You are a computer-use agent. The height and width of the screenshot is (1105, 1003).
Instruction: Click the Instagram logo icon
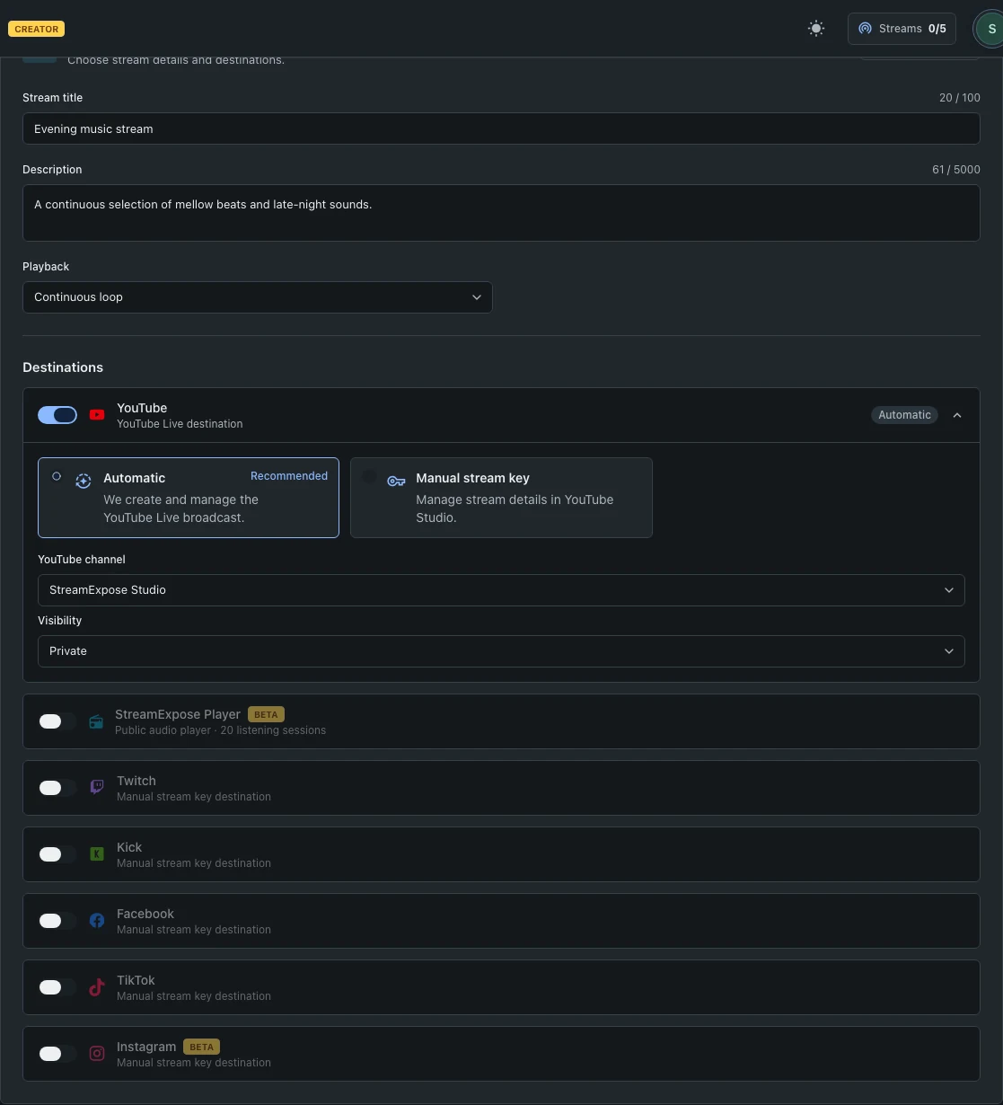pyautogui.click(x=97, y=1054)
